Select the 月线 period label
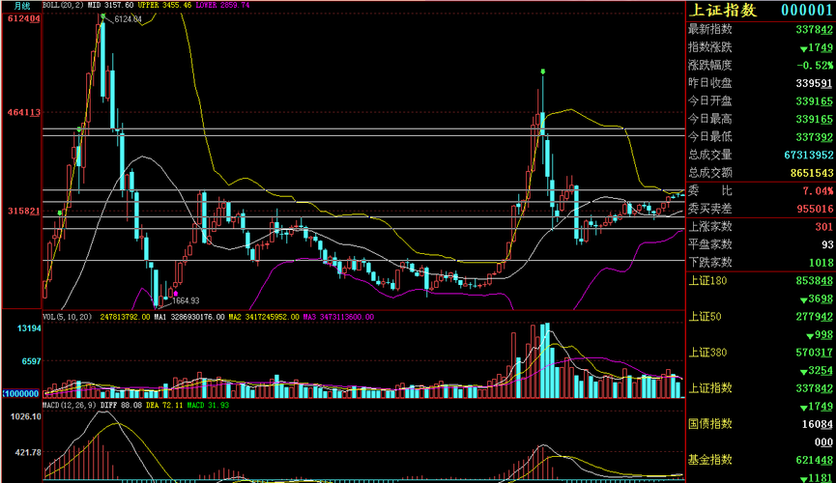This screenshot has height=483, width=836. click(x=22, y=6)
